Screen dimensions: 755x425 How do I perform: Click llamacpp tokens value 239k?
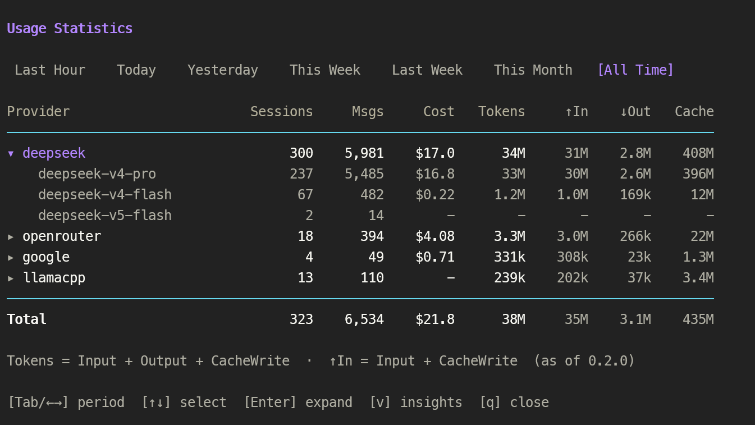click(510, 278)
